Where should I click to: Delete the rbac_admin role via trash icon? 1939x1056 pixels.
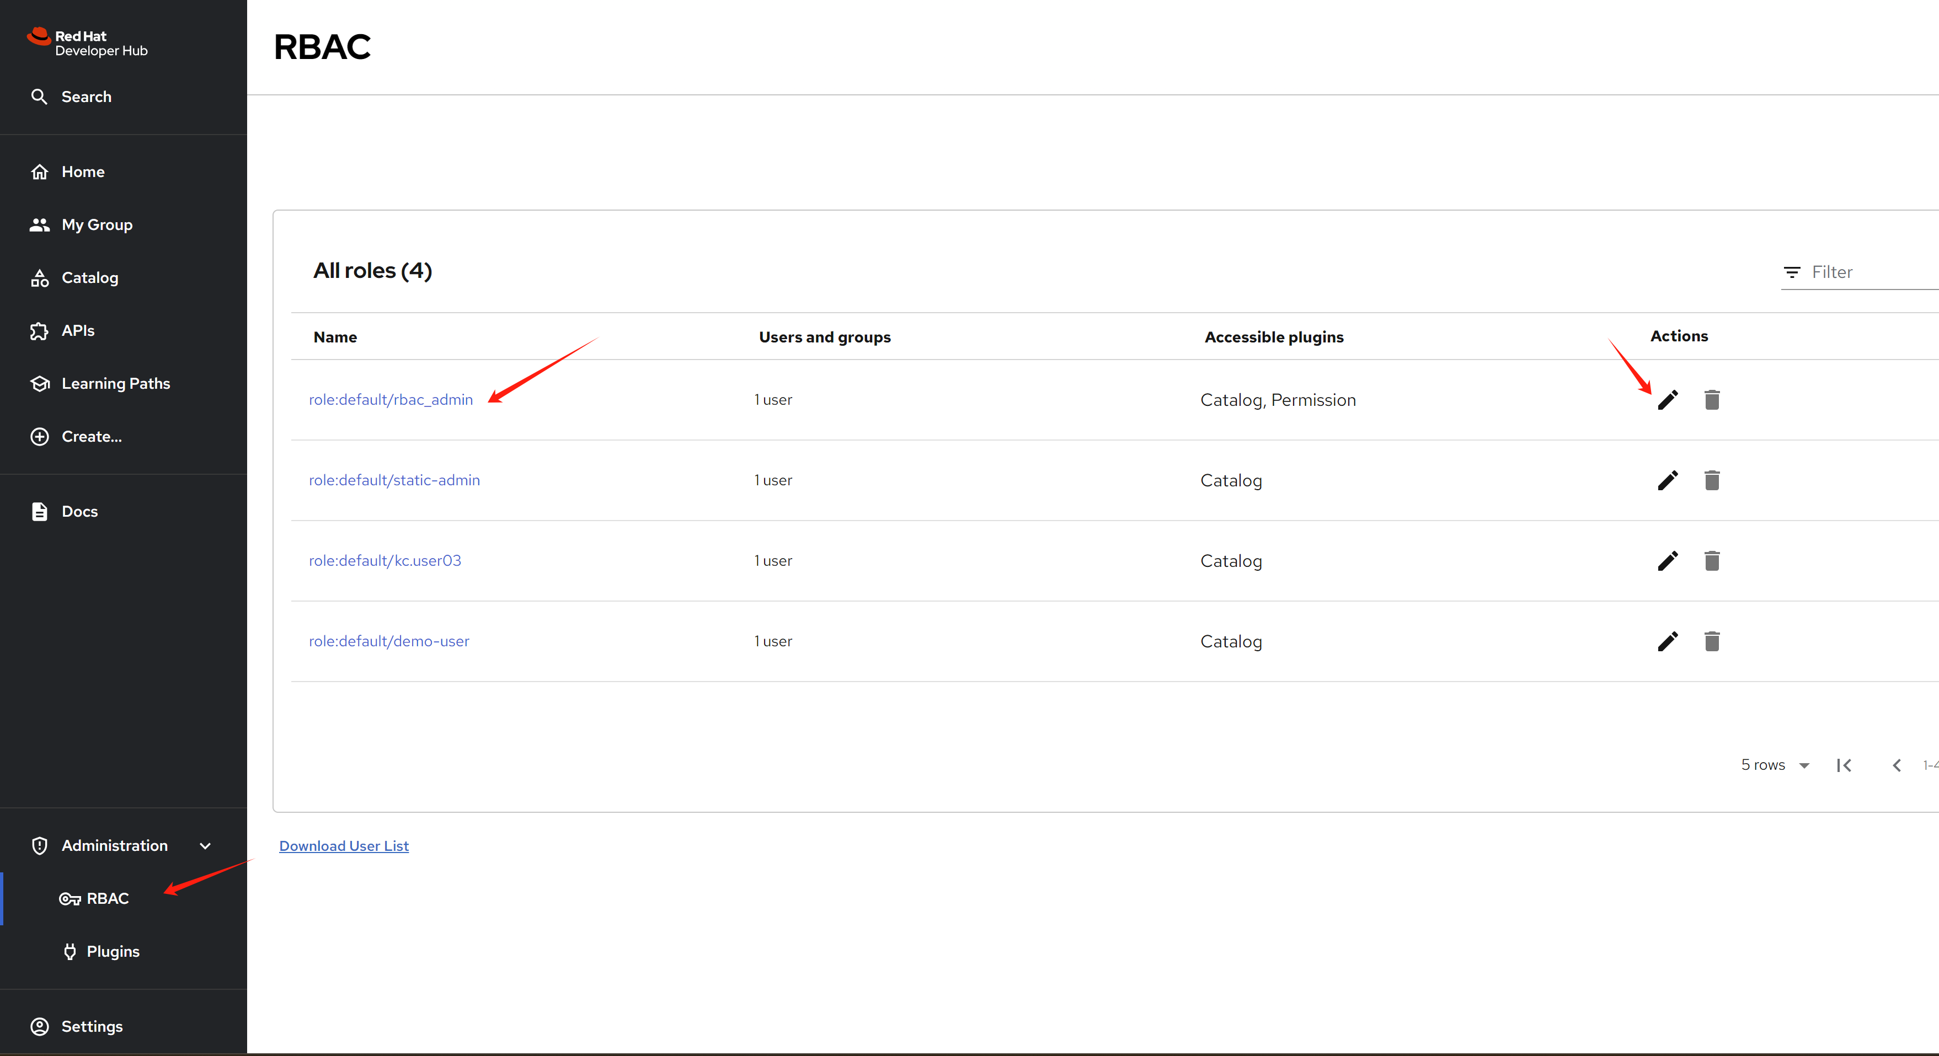pos(1712,400)
